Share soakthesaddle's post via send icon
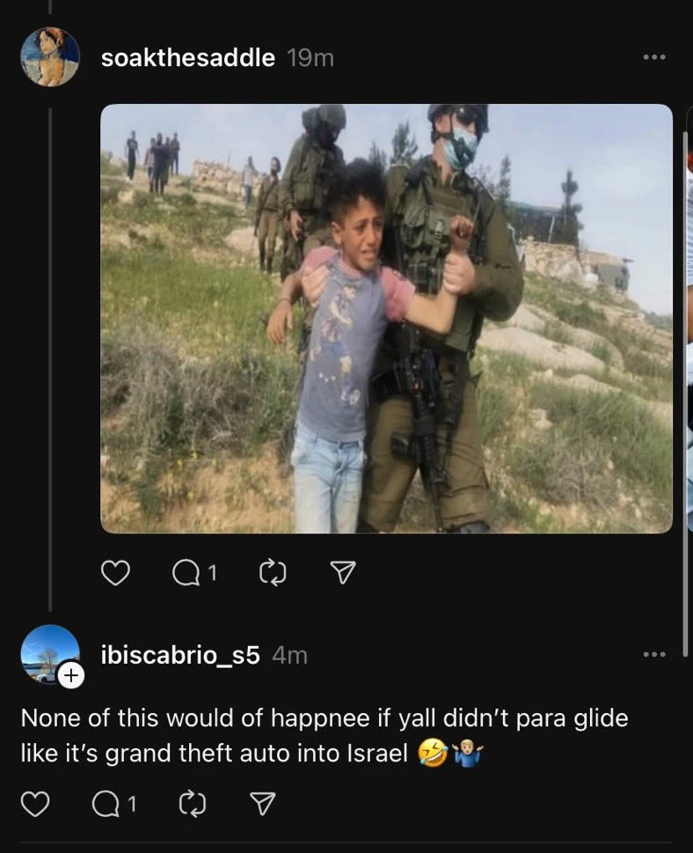Viewport: 693px width, 853px height. click(343, 572)
